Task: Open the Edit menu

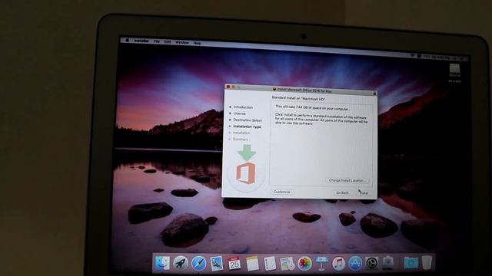Action: [168, 41]
